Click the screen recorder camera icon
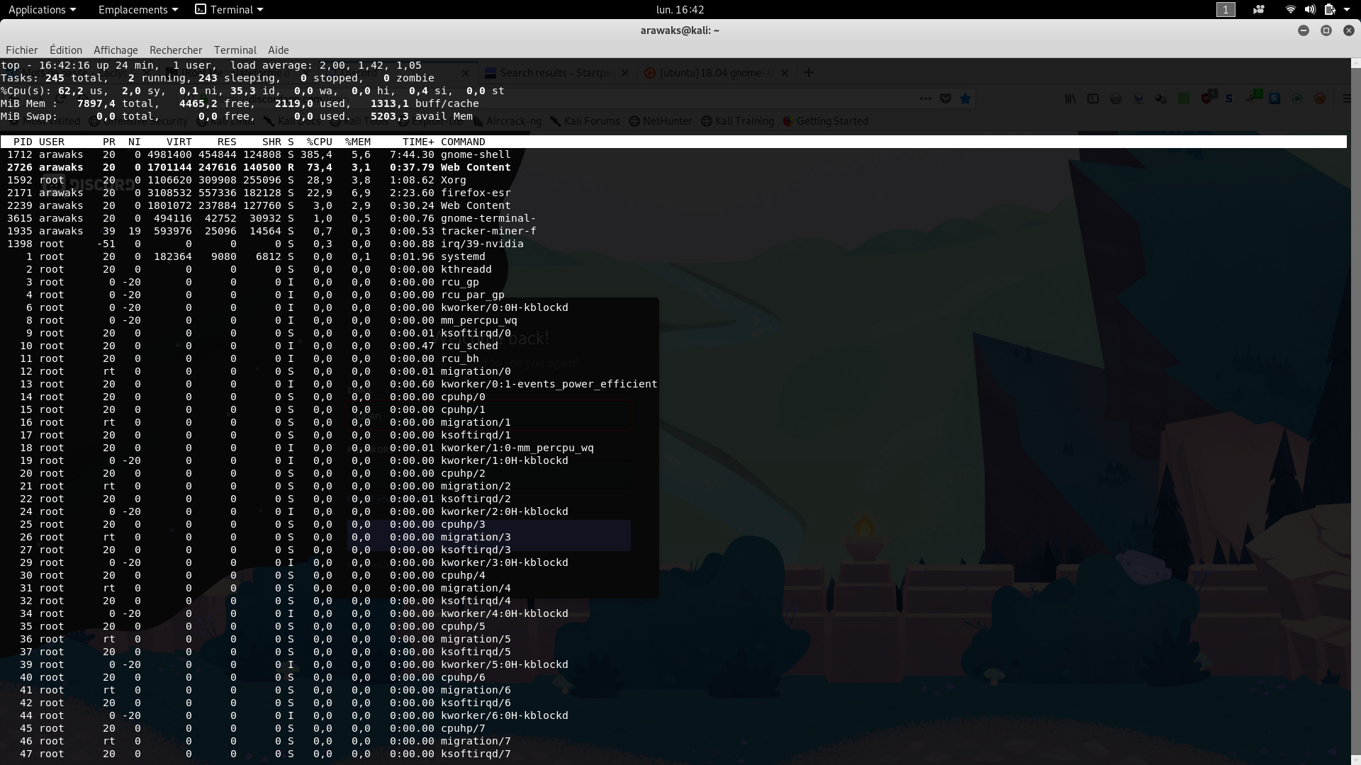 tap(1259, 9)
